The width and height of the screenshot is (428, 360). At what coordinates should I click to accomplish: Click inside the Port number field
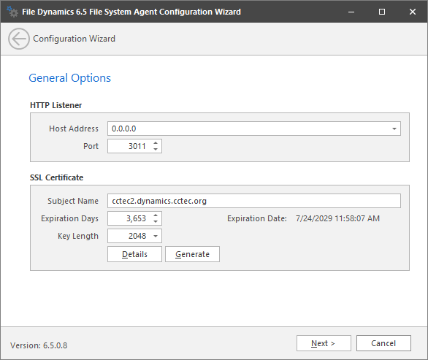pyautogui.click(x=130, y=146)
